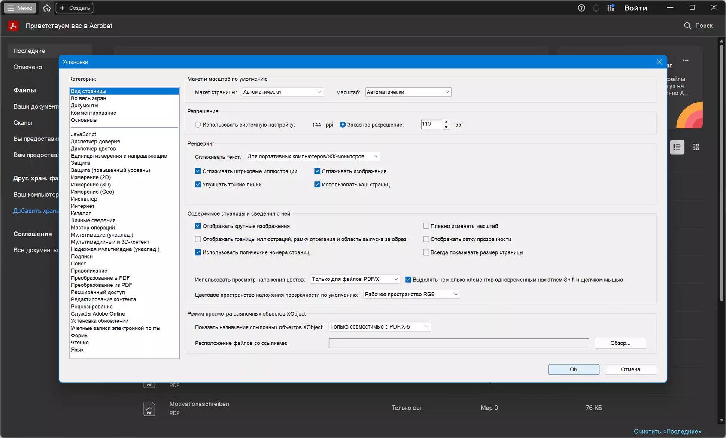Viewport: 726px width, 438px height.
Task: Expand the Макет страницы dropdown
Action: tap(283, 92)
